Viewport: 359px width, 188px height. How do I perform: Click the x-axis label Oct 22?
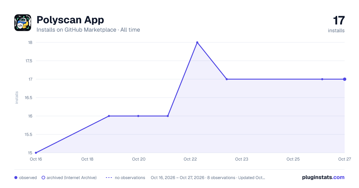(190, 159)
